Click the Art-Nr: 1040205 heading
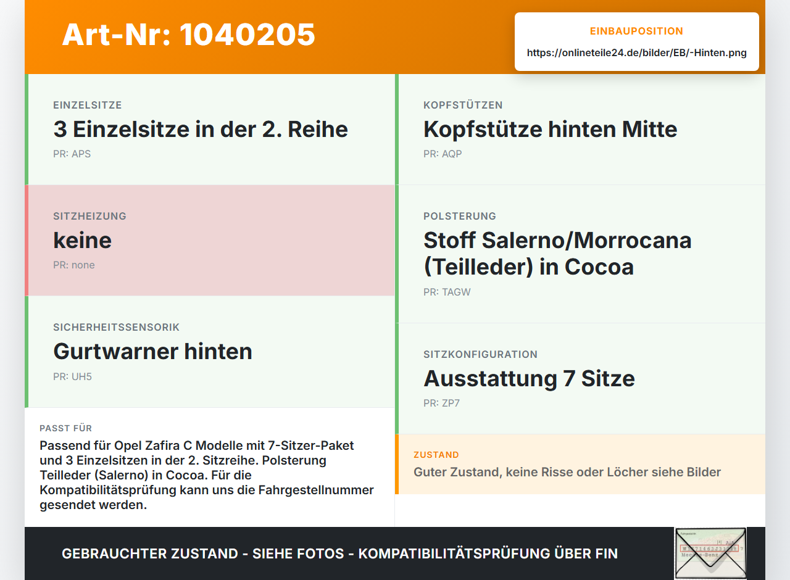 (x=189, y=35)
